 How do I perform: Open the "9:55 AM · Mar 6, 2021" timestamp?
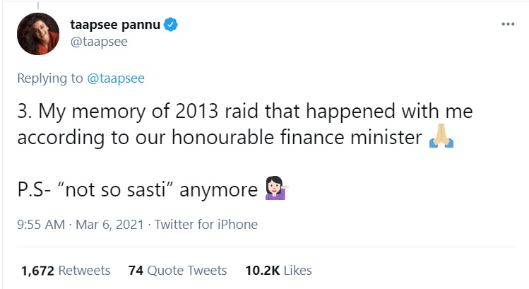(x=81, y=225)
